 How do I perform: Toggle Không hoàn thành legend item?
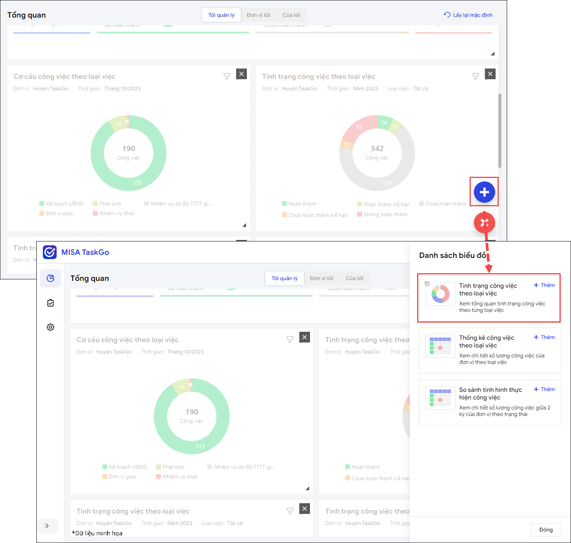coord(382,214)
